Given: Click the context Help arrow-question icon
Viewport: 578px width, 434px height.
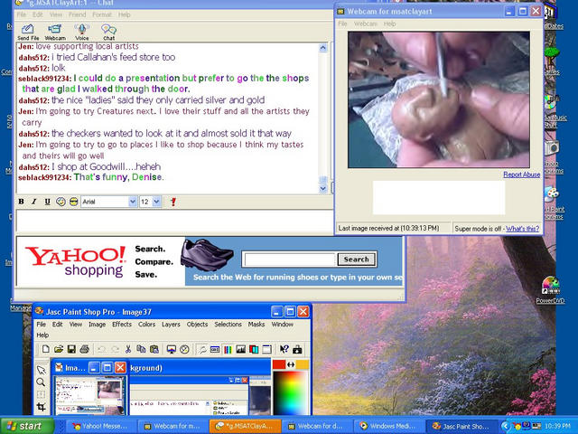Looking at the screenshot, I should coord(284,349).
